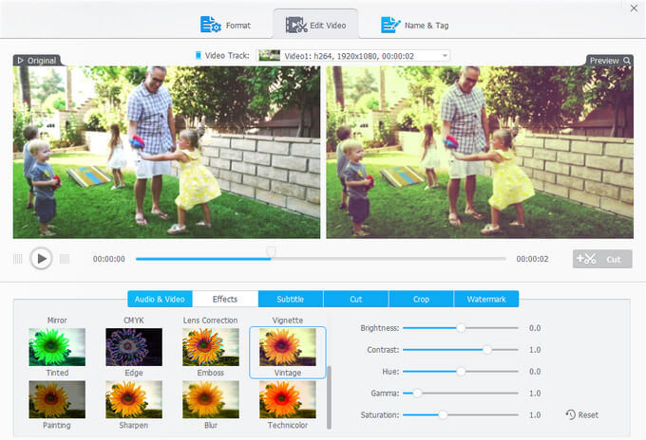
Task: Adjust the Saturation slider
Action: pos(460,415)
